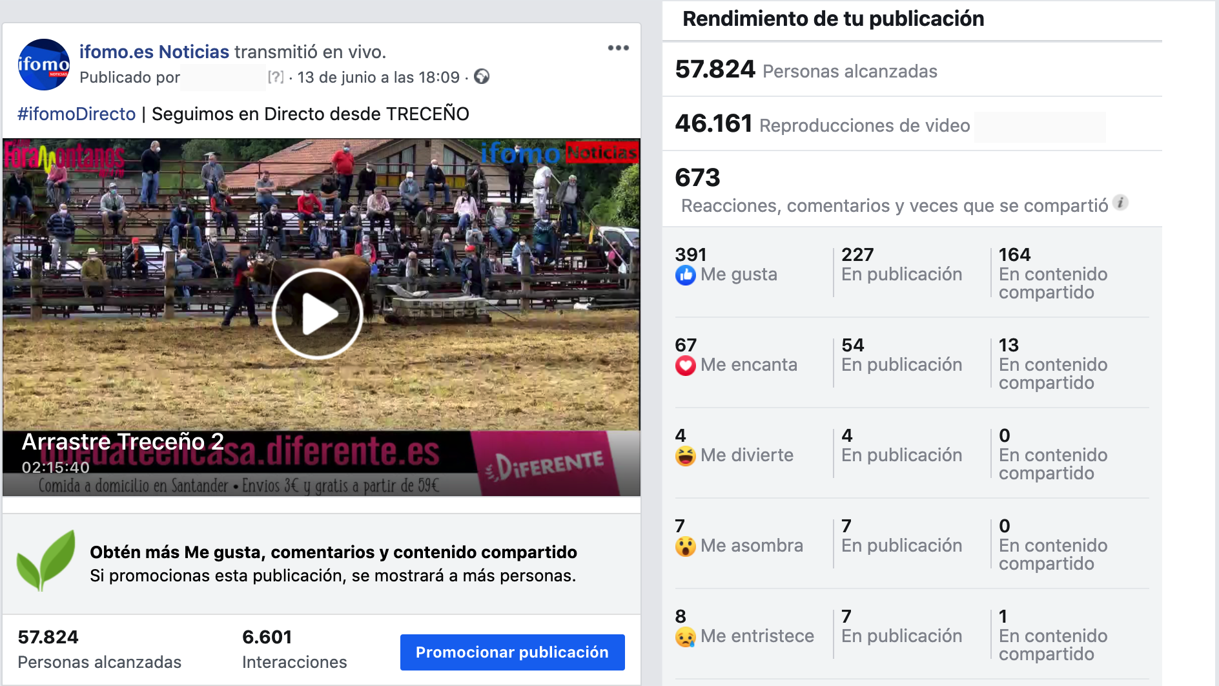Viewport: 1219px width, 686px height.
Task: Open the ifomo.es Noticias page link
Action: coord(154,52)
